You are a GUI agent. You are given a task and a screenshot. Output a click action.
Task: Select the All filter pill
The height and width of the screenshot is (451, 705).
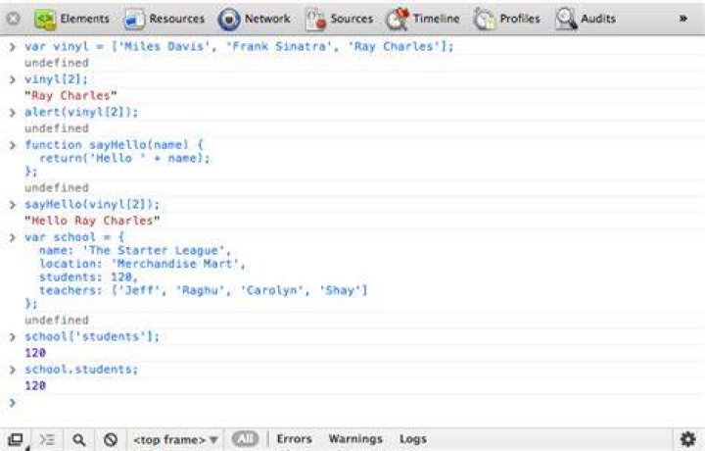(x=245, y=439)
